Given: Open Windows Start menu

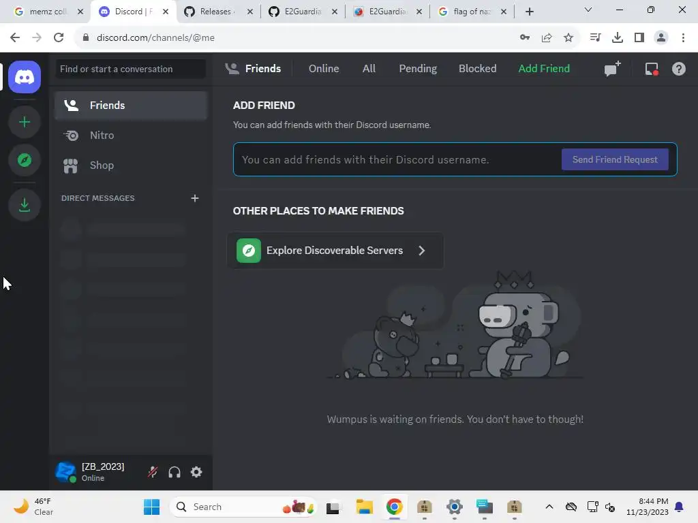Looking at the screenshot, I should point(151,507).
